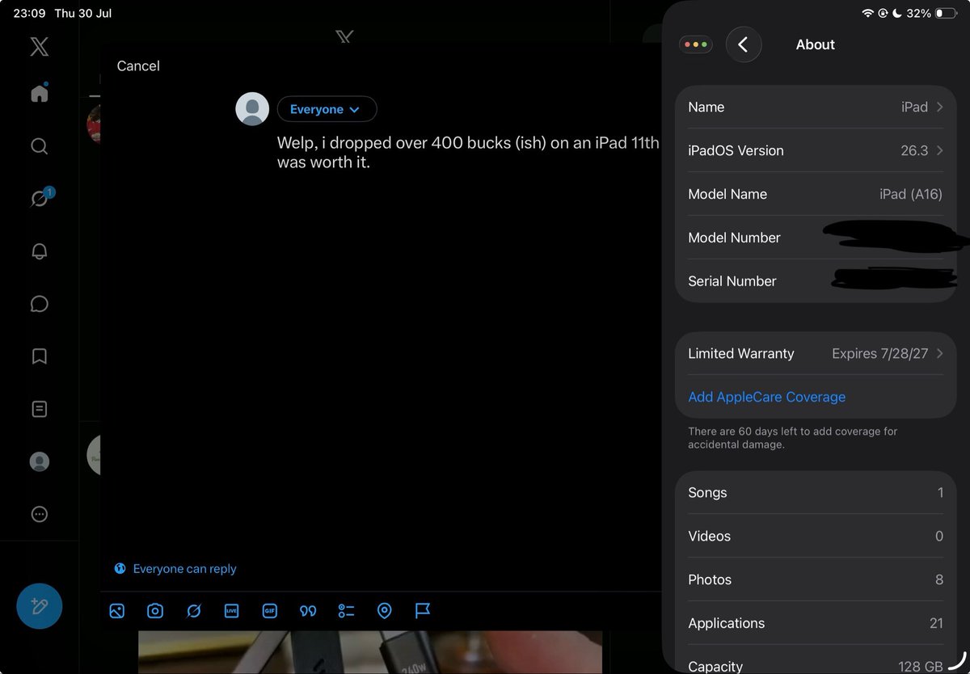Start a live broadcast with LIVE icon

[x=231, y=611]
